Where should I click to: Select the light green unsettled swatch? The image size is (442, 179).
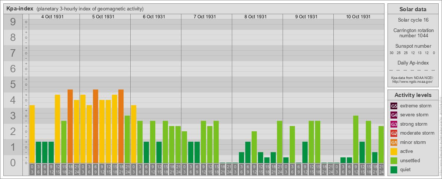[394, 160]
